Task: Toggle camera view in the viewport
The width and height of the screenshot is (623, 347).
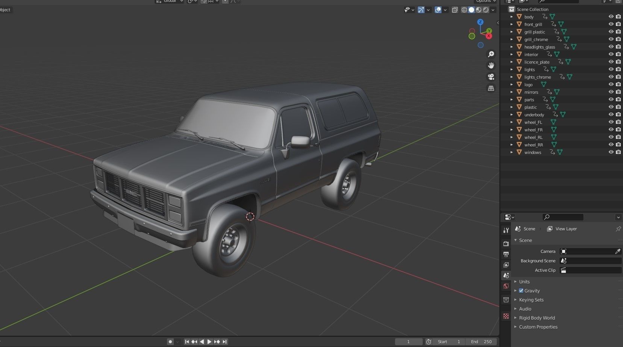Action: pos(491,77)
